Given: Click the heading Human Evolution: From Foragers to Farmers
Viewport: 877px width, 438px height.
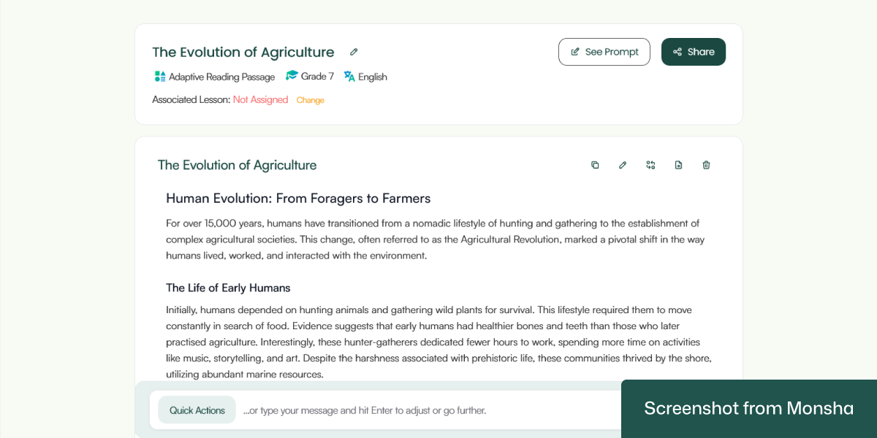Looking at the screenshot, I should pyautogui.click(x=298, y=199).
